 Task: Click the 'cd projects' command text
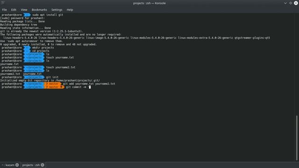point(41,51)
